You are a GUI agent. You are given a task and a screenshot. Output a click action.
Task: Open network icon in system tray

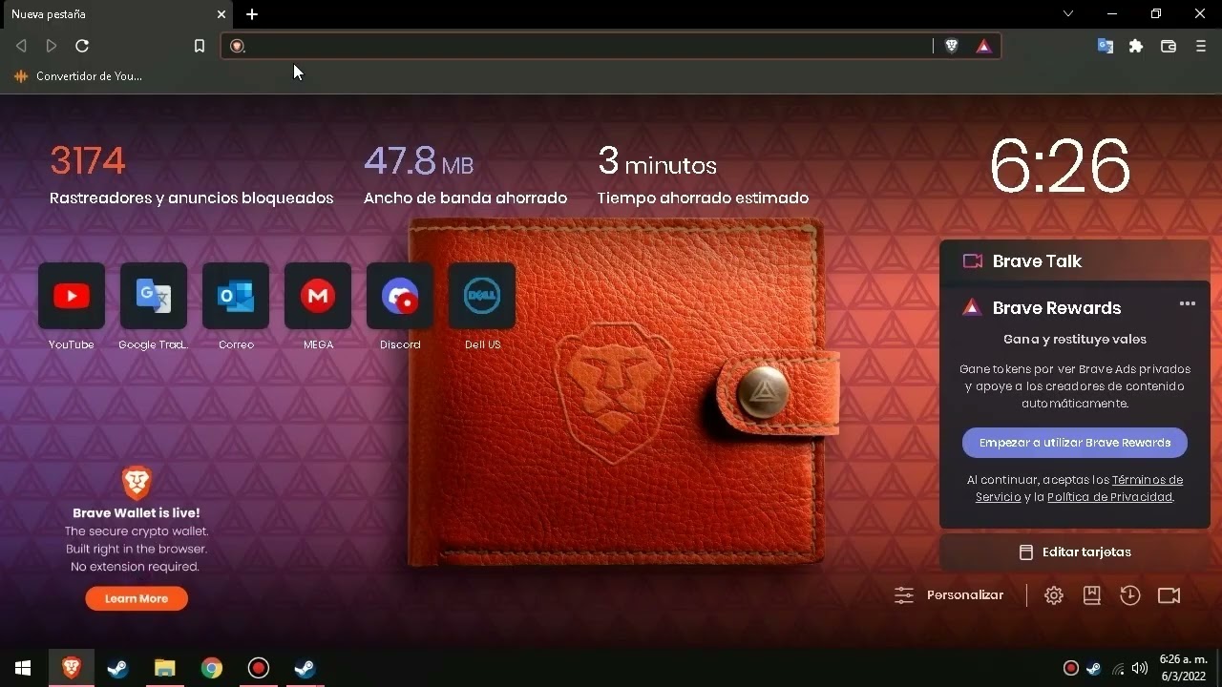(x=1118, y=668)
